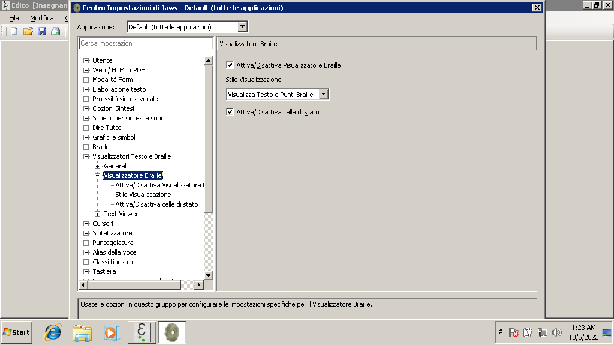This screenshot has height=345, width=614.
Task: Click Open folder icon in Edico toolbar
Action: tap(28, 31)
